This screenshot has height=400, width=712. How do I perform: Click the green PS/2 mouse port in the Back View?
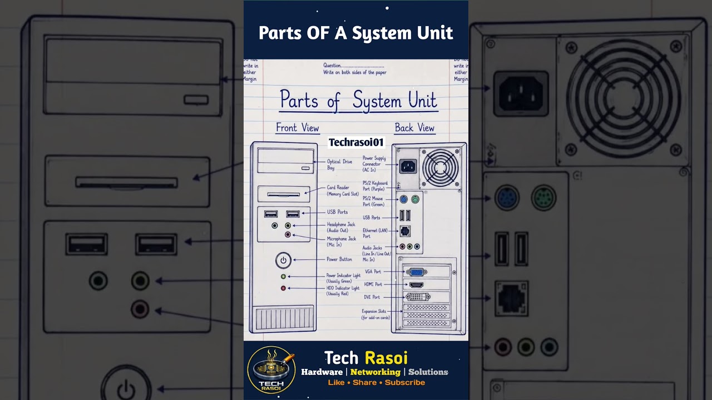415,199
